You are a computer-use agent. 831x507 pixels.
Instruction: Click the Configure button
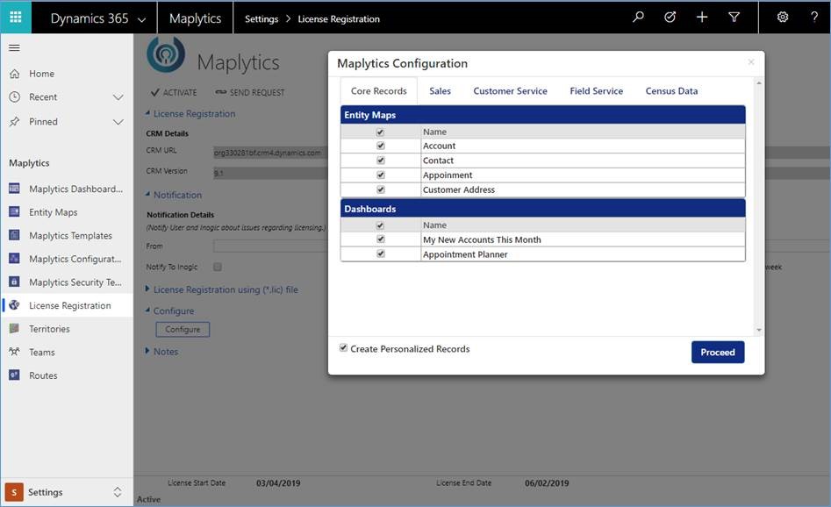click(x=183, y=330)
